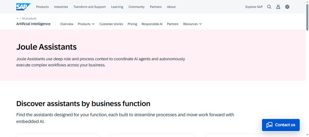Expand the Resources dropdown chevron

200,24
